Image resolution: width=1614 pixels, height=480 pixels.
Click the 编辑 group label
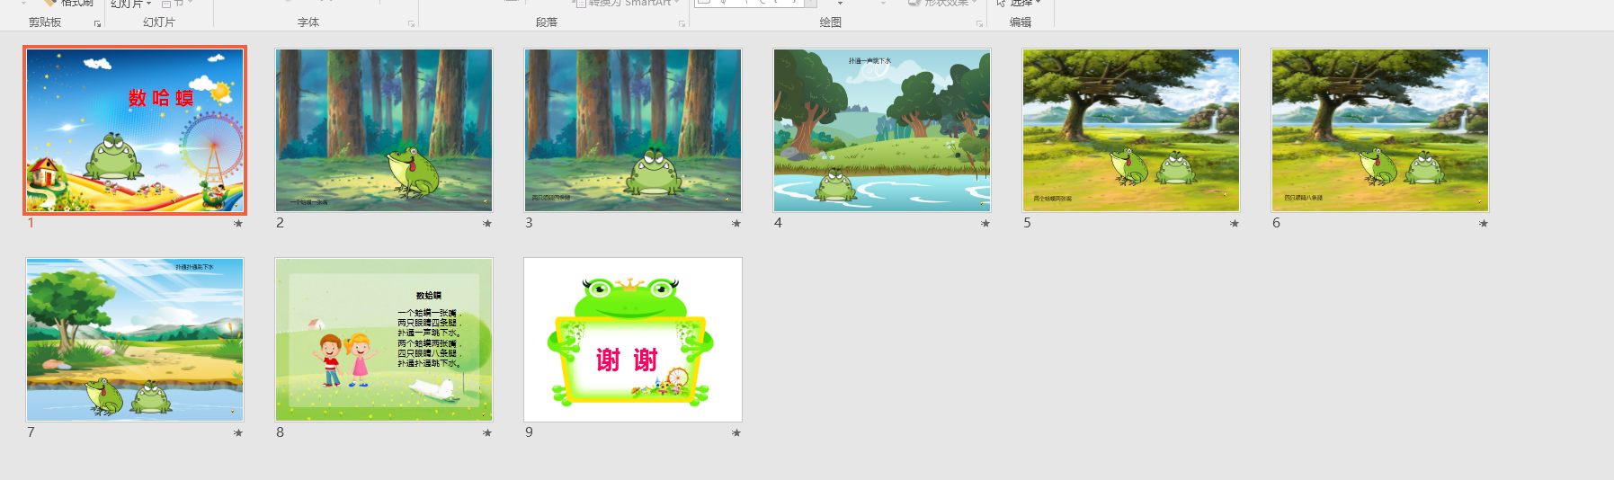[1021, 22]
